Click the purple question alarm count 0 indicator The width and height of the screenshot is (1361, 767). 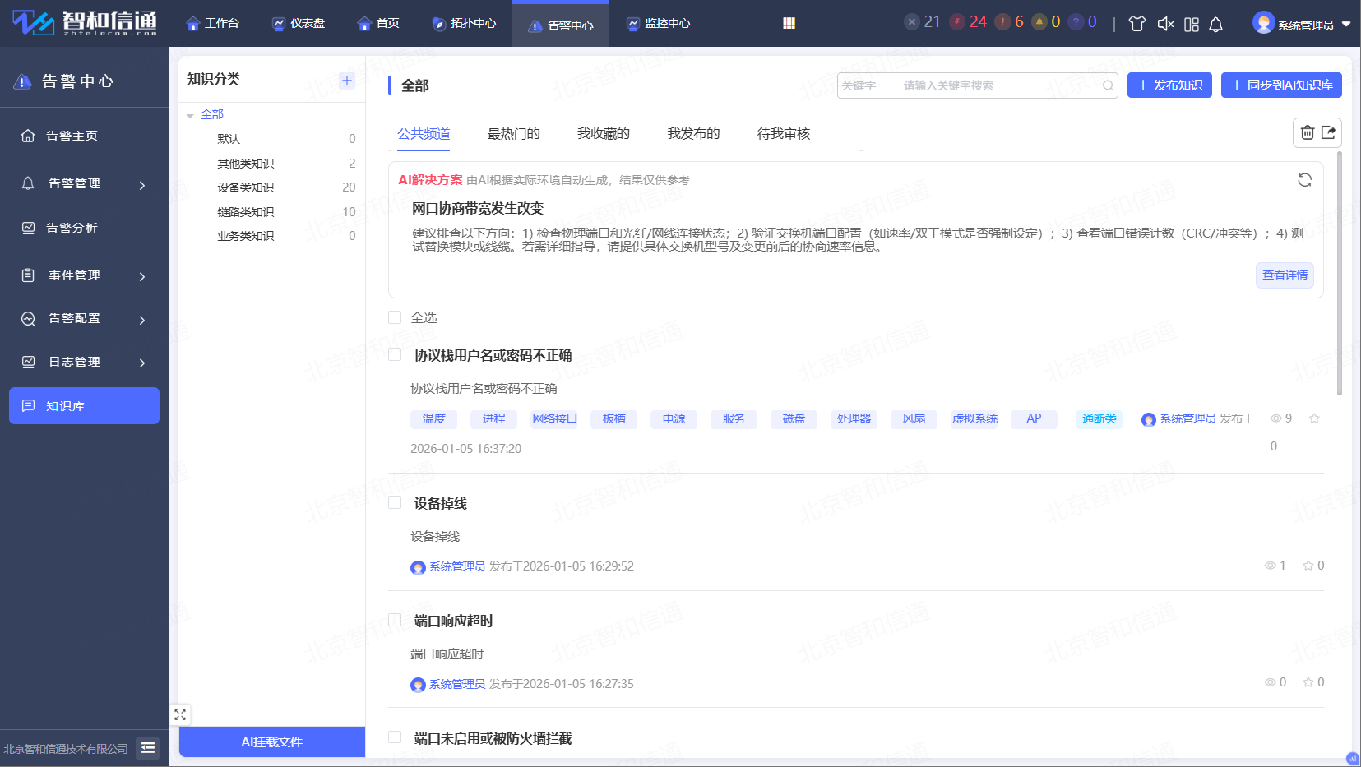[x=1083, y=22]
